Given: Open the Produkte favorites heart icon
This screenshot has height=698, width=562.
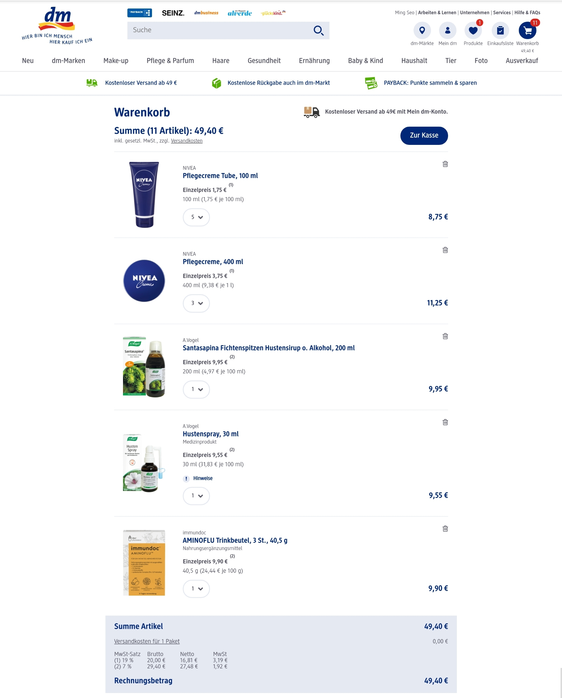Looking at the screenshot, I should tap(473, 31).
